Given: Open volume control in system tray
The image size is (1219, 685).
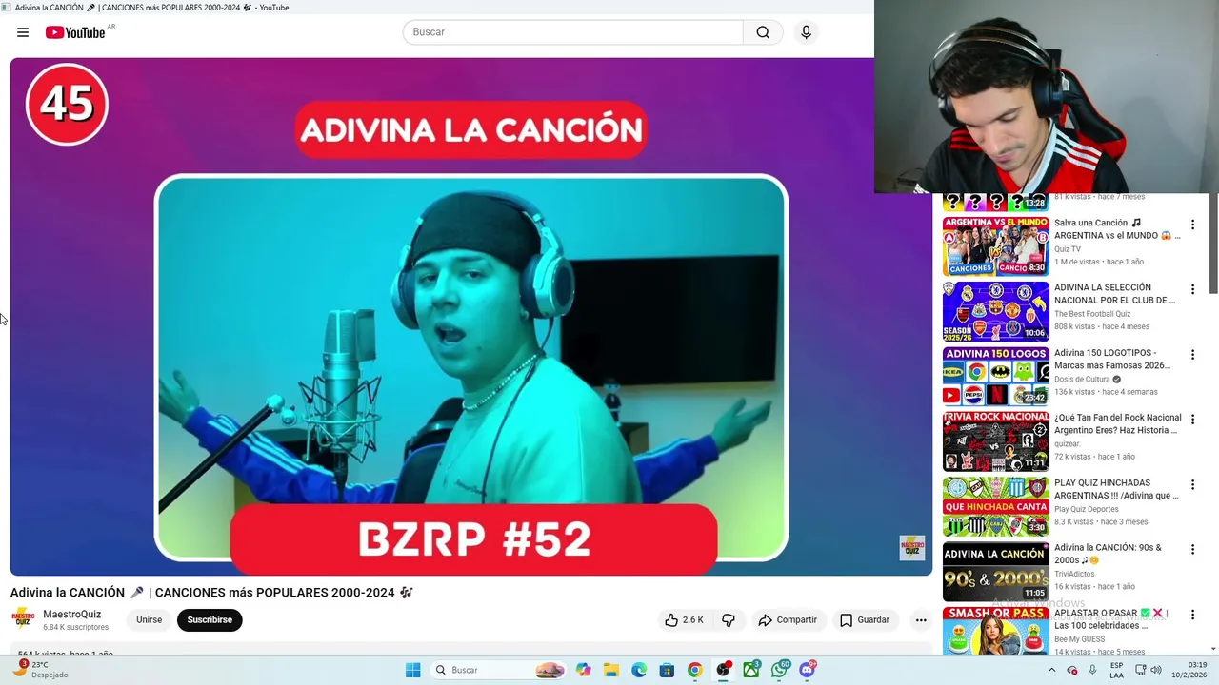Looking at the screenshot, I should [1157, 670].
